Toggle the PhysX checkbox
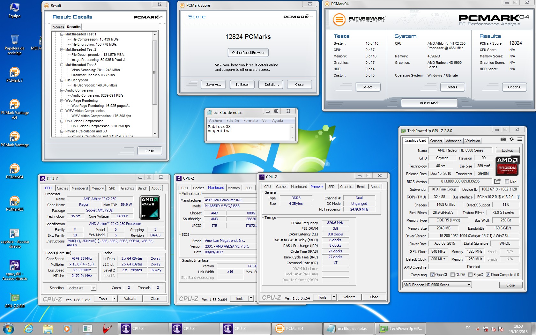The height and width of the screenshot is (335, 536). [x=470, y=275]
